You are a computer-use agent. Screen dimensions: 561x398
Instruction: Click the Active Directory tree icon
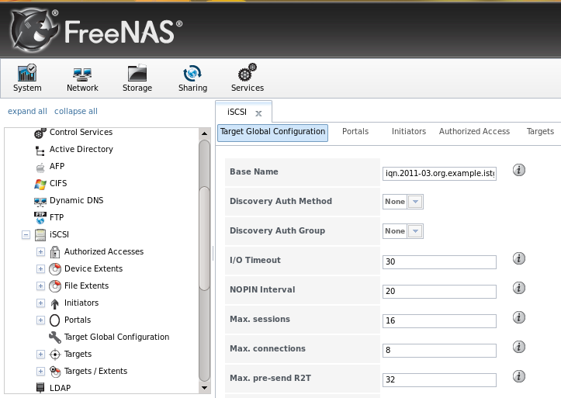(x=40, y=151)
